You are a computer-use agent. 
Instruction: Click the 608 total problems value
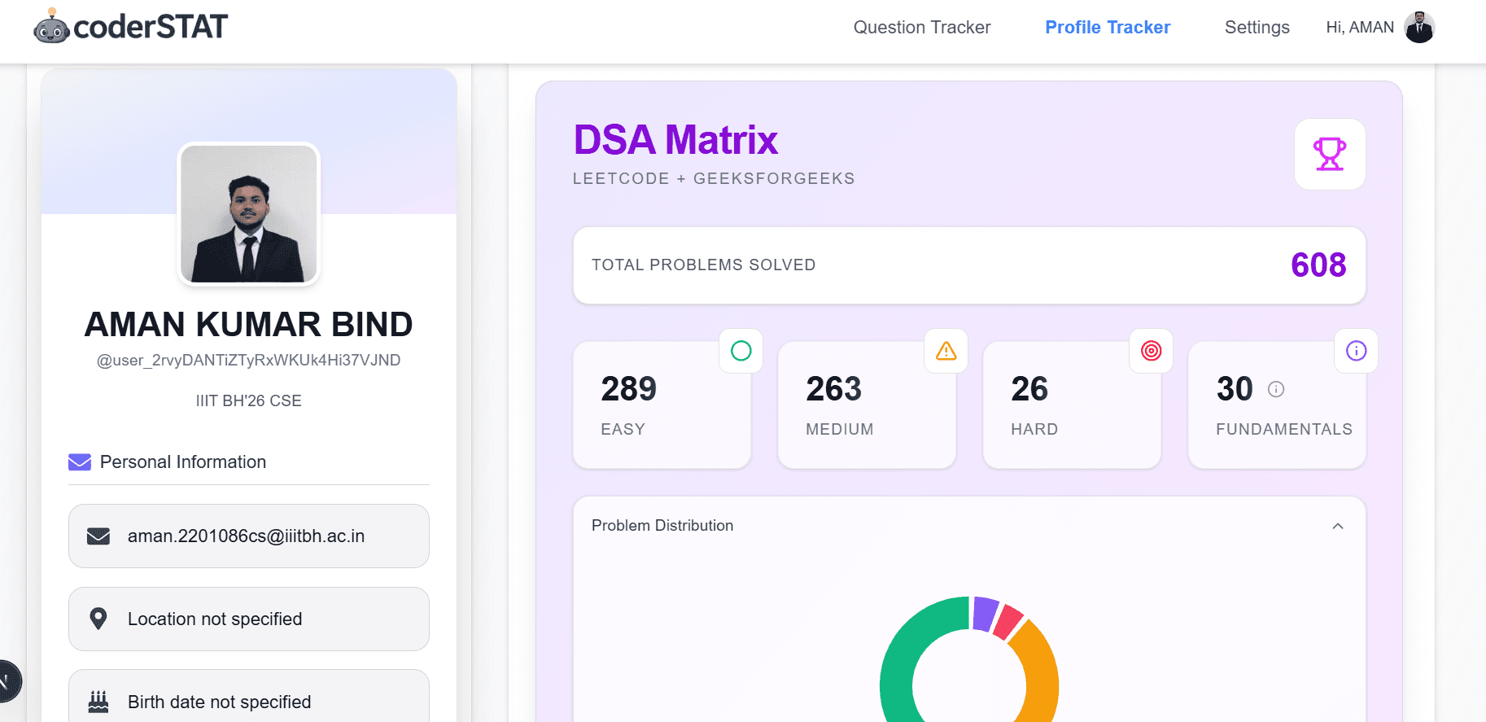point(1318,265)
